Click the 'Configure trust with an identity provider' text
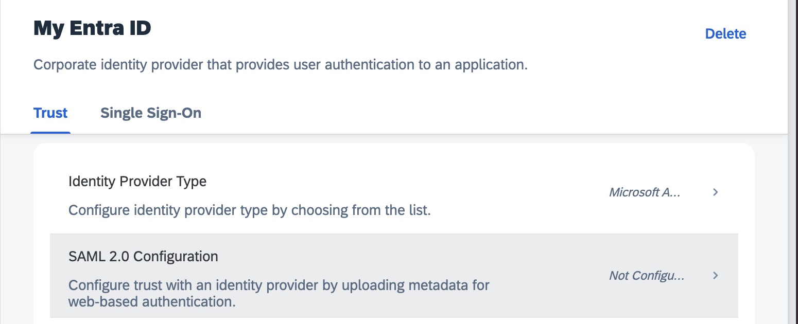Screen dimensions: 798x324 [206, 285]
